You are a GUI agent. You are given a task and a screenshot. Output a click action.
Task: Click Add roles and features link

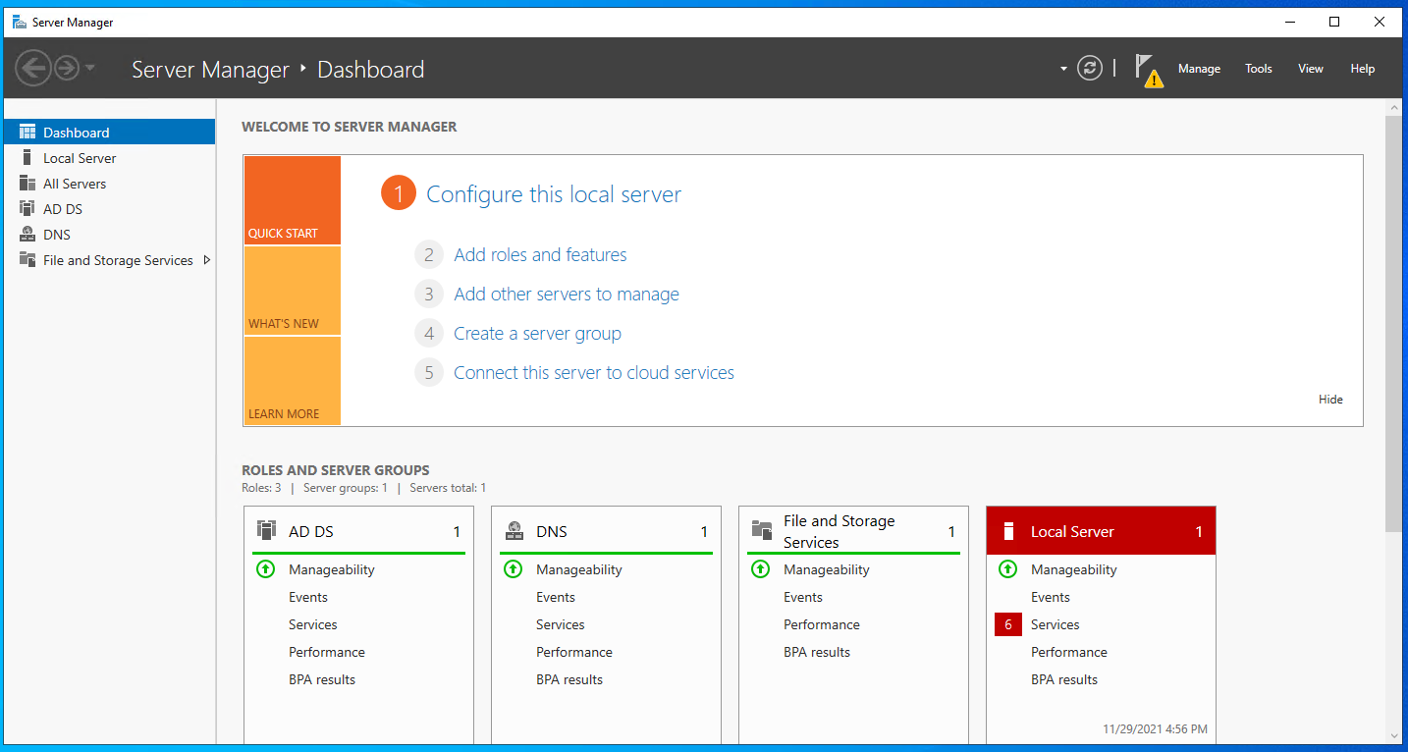click(540, 255)
